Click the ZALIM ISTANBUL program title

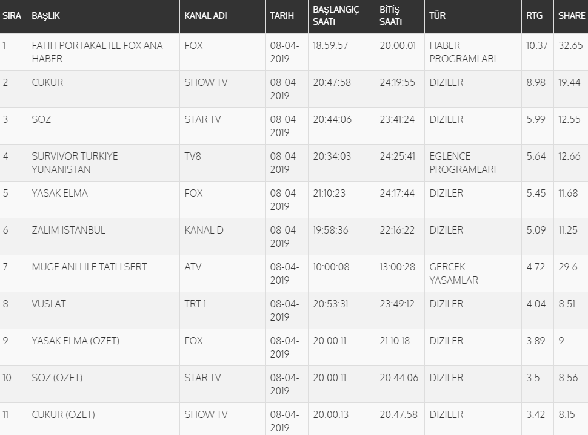pyautogui.click(x=68, y=230)
